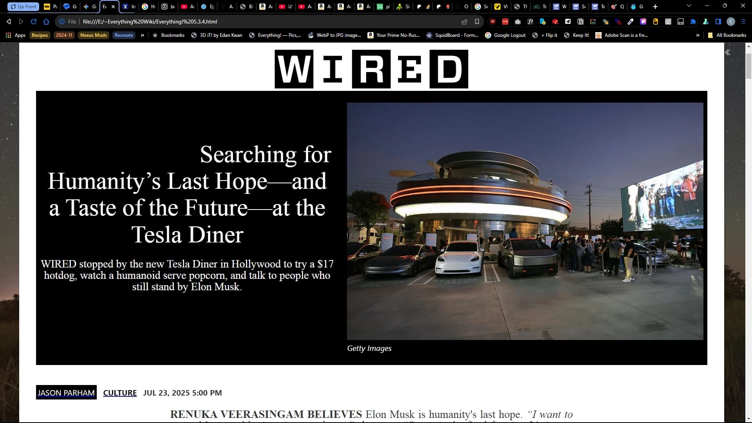The image size is (752, 423).
Task: Open the browser main menu icon
Action: click(743, 22)
